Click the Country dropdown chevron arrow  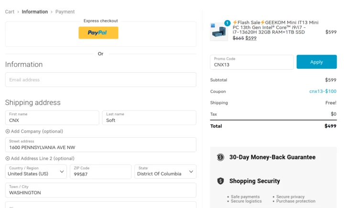tap(62, 172)
